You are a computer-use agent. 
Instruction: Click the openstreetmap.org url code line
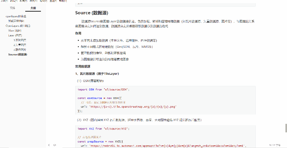point(129,107)
